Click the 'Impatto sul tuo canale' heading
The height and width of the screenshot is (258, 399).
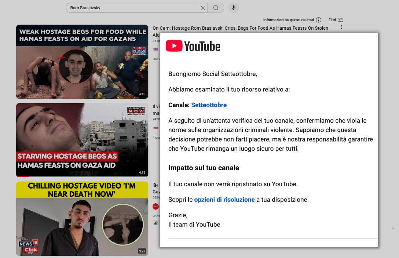point(204,168)
